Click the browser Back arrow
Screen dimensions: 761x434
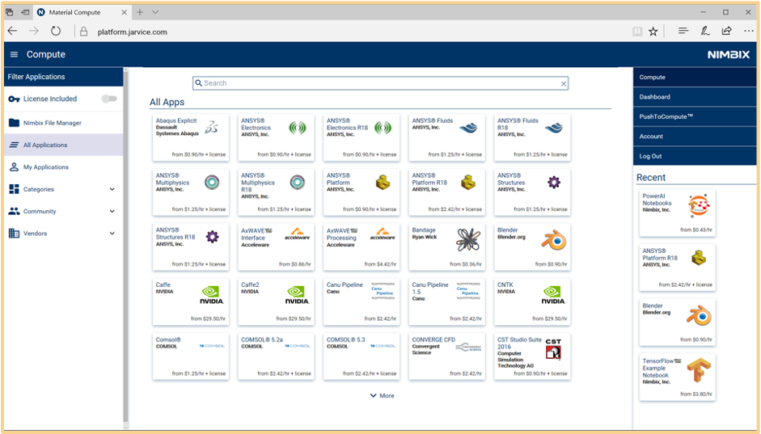13,31
